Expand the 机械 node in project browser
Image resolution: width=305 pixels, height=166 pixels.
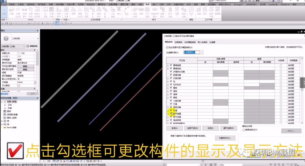[x=5, y=108]
